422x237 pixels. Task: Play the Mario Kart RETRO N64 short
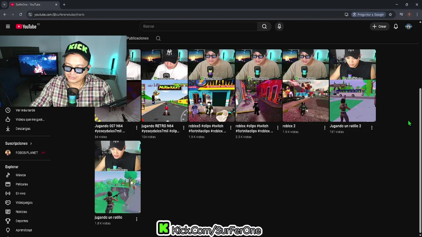click(165, 86)
